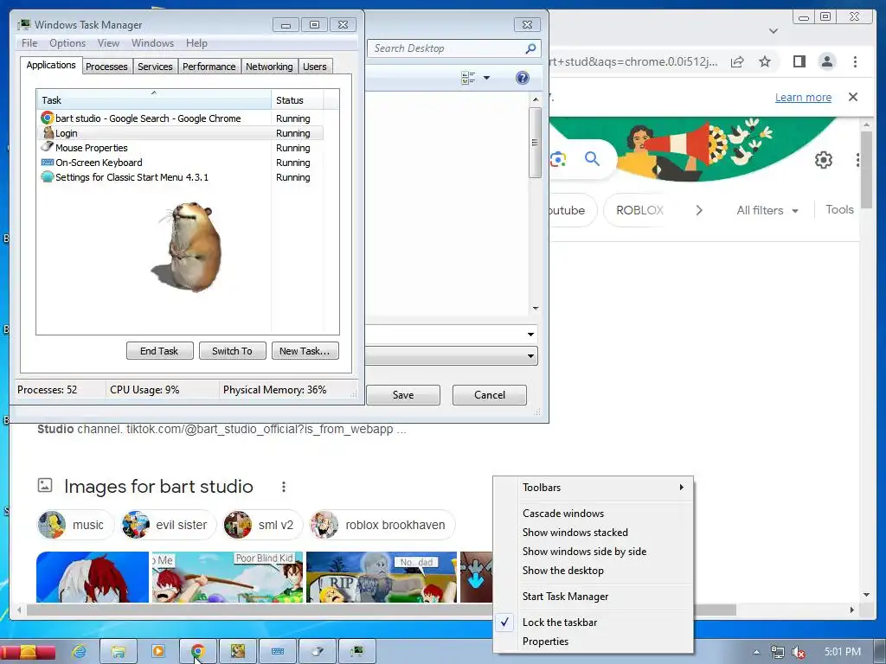
Task: Click the Google search magnifier icon
Action: (592, 159)
